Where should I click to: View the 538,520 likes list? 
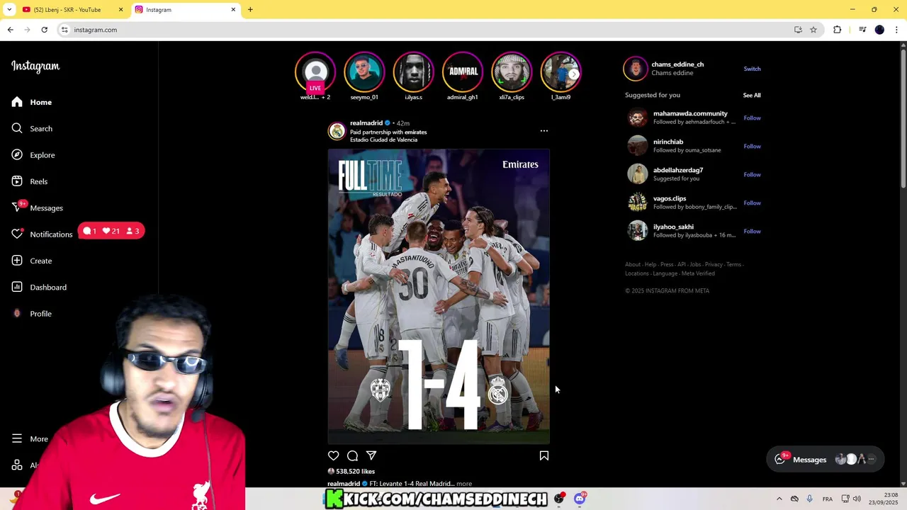(x=356, y=471)
